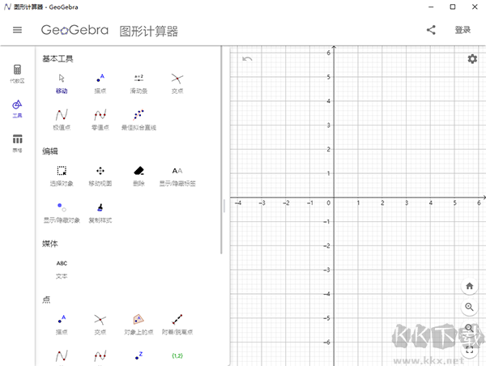Open the hamburger main menu
The width and height of the screenshot is (486, 366).
[x=17, y=30]
